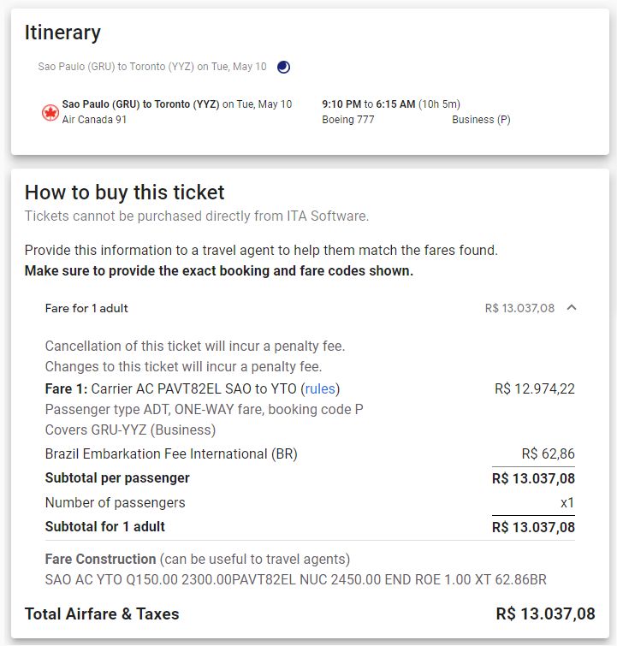Open the fare rules link
The image size is (617, 646).
point(320,388)
